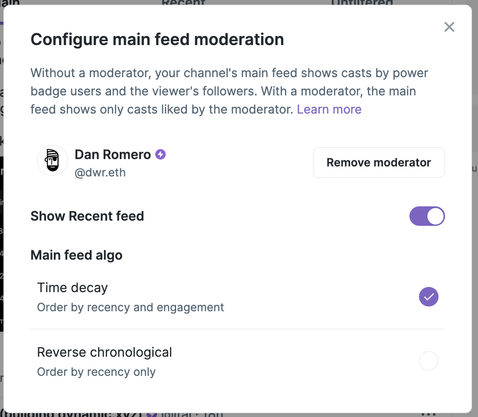
Task: Switch to the Recent tab behind dialog
Action: 183,3
